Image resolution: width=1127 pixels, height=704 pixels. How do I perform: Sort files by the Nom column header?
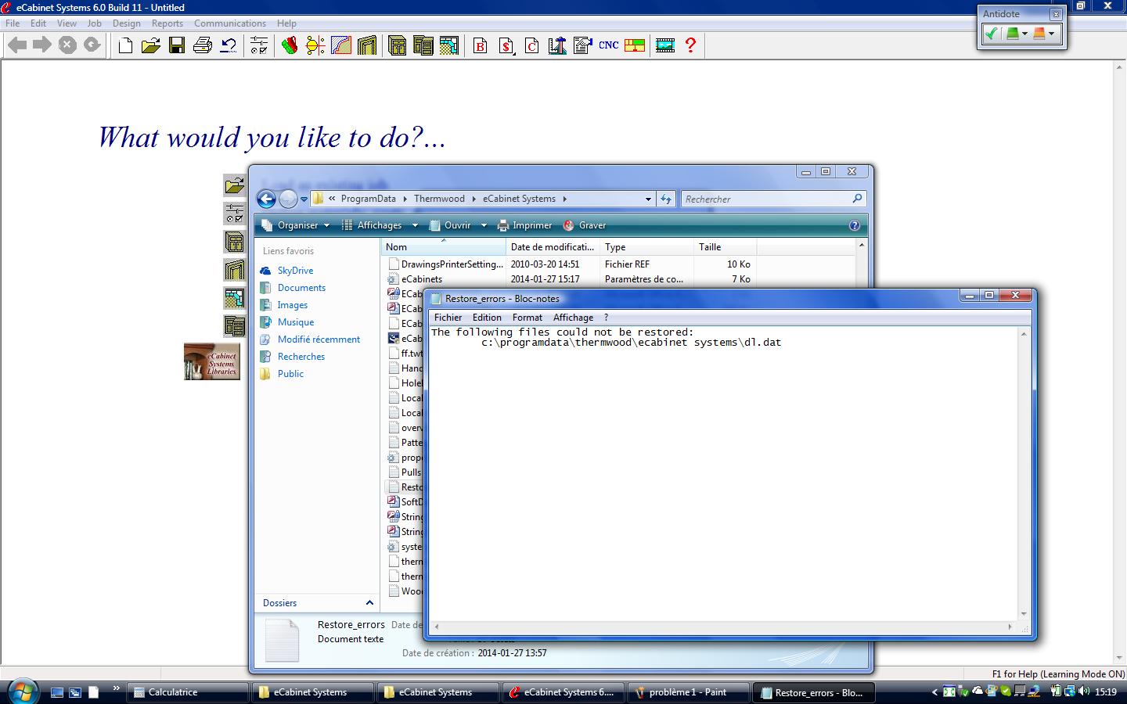[397, 247]
